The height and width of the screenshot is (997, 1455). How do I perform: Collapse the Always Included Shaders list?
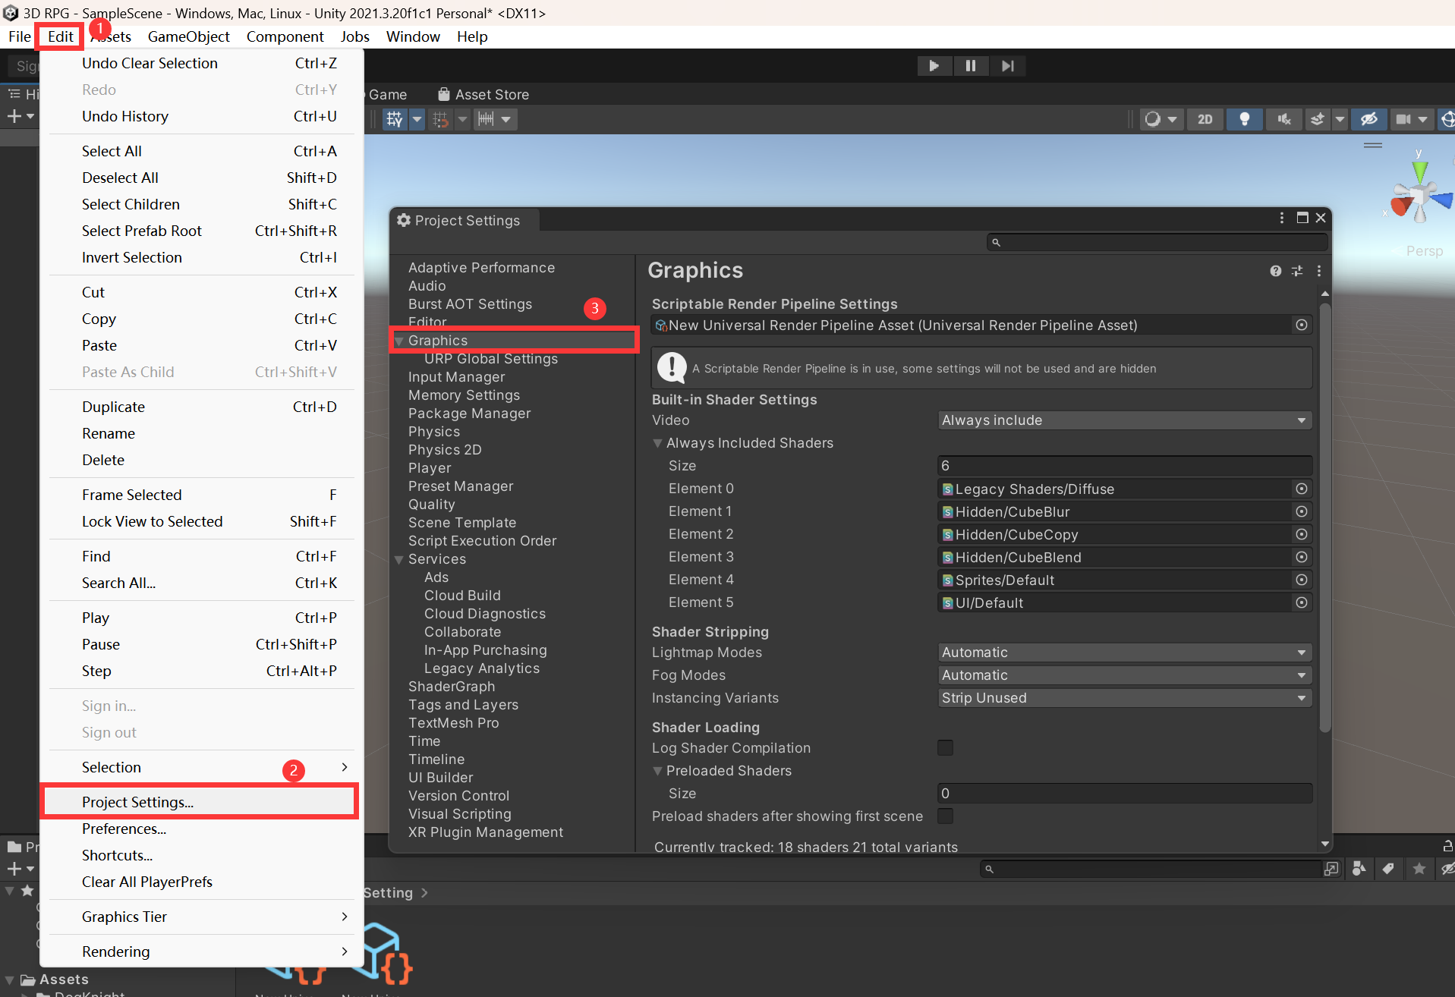point(658,443)
